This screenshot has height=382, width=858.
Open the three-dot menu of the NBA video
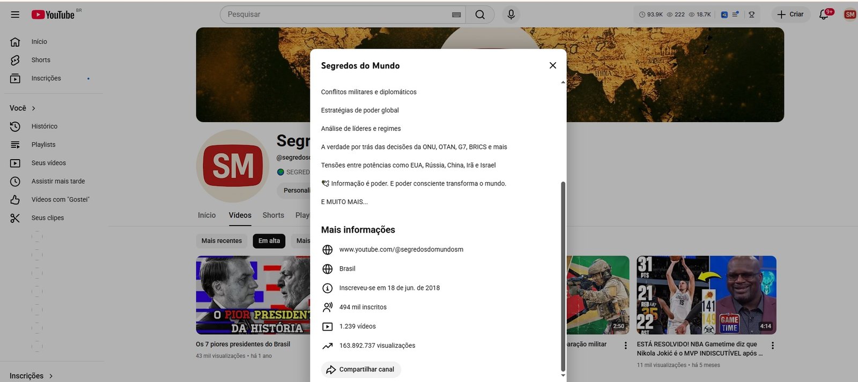[x=773, y=346]
